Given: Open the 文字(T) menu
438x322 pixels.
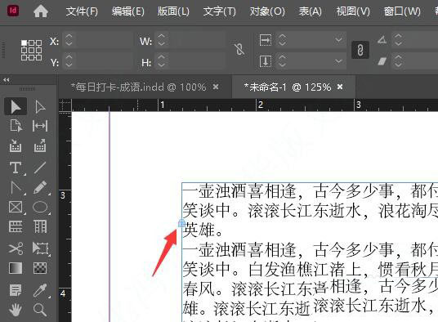Looking at the screenshot, I should pyautogui.click(x=220, y=11).
